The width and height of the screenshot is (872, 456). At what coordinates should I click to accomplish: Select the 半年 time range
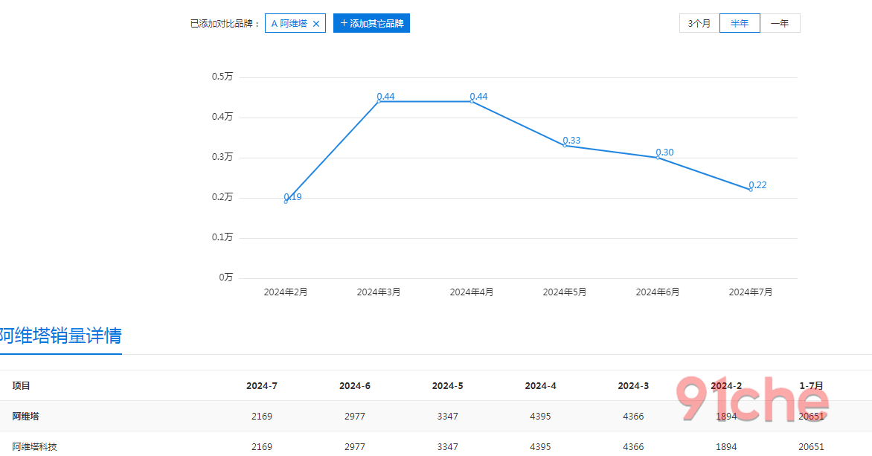tap(740, 23)
